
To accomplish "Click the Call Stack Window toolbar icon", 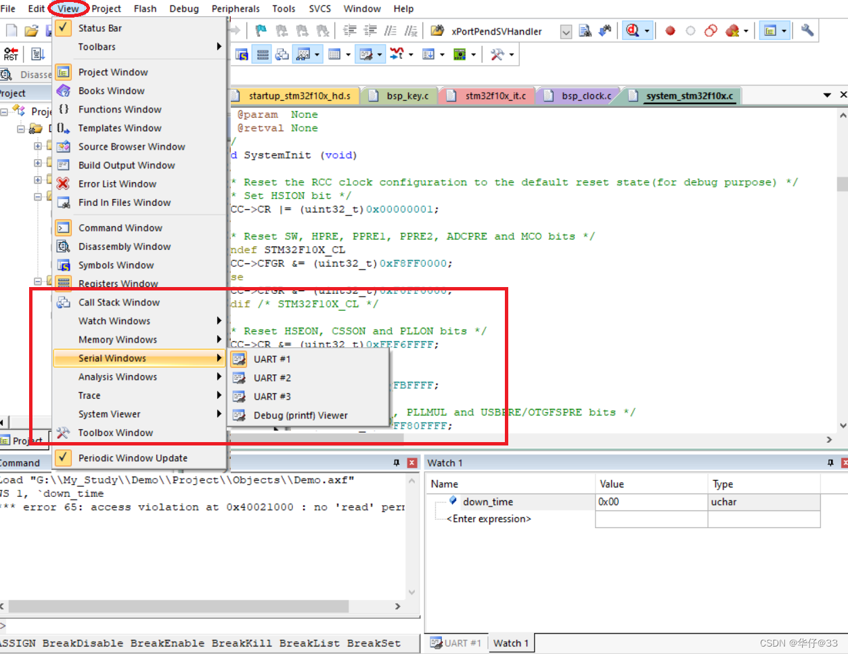I will (x=282, y=54).
